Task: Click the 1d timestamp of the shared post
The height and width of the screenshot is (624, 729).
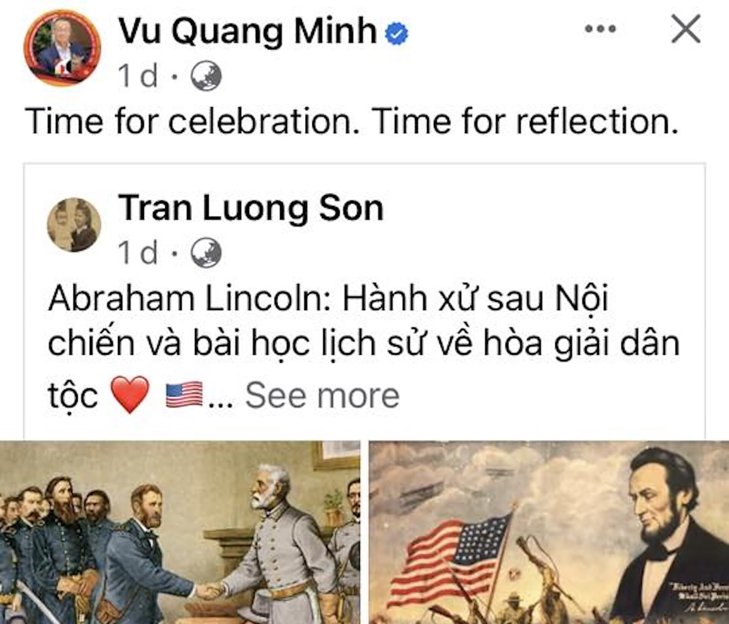Action: click(x=137, y=253)
